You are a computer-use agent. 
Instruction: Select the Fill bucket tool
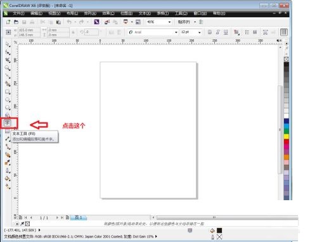8,179
